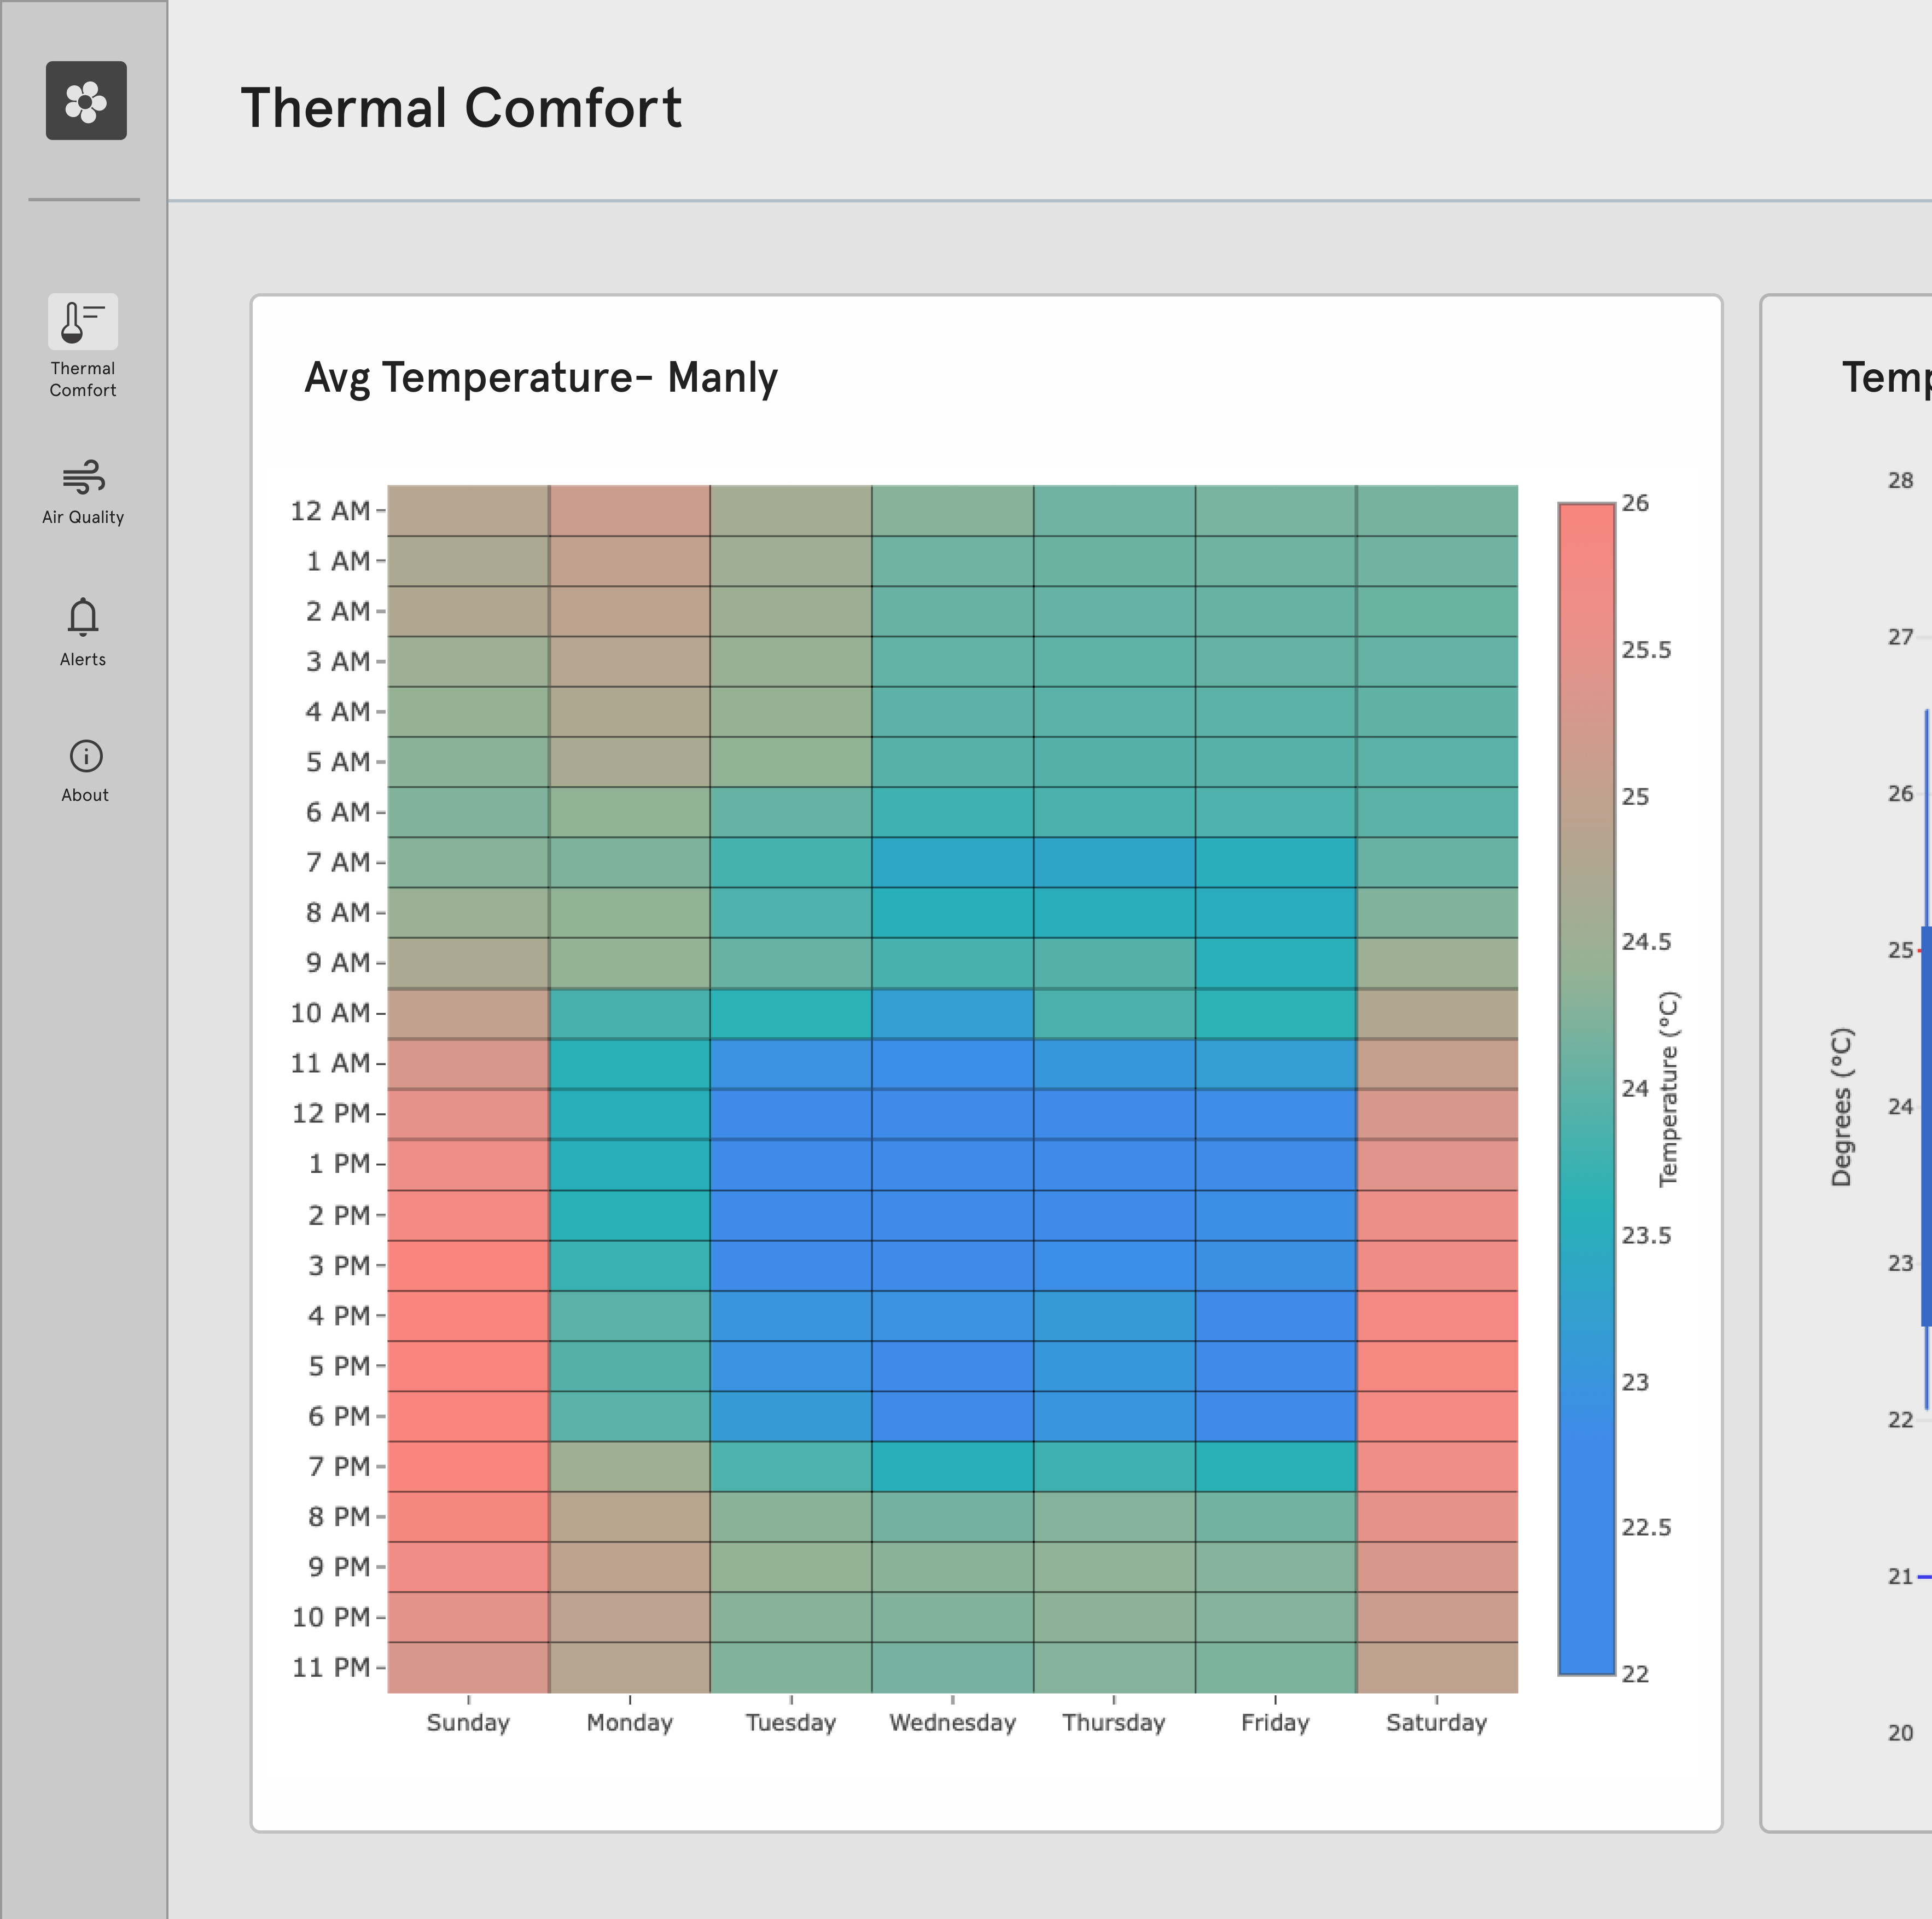Screen dimensions: 1932x1919
Task: Select the Thermal Comfort sidebar label
Action: (x=83, y=379)
